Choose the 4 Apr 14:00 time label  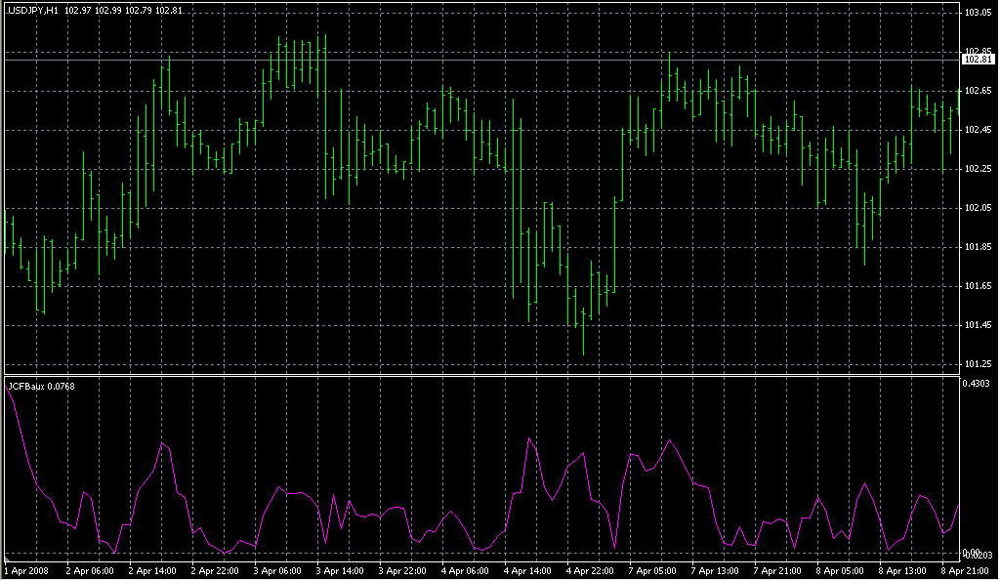pyautogui.click(x=528, y=570)
